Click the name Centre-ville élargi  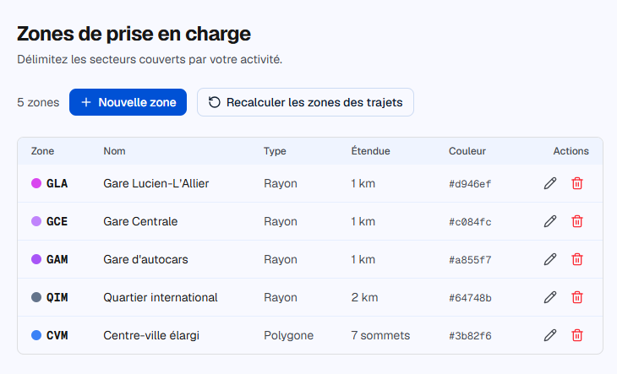[151, 335]
